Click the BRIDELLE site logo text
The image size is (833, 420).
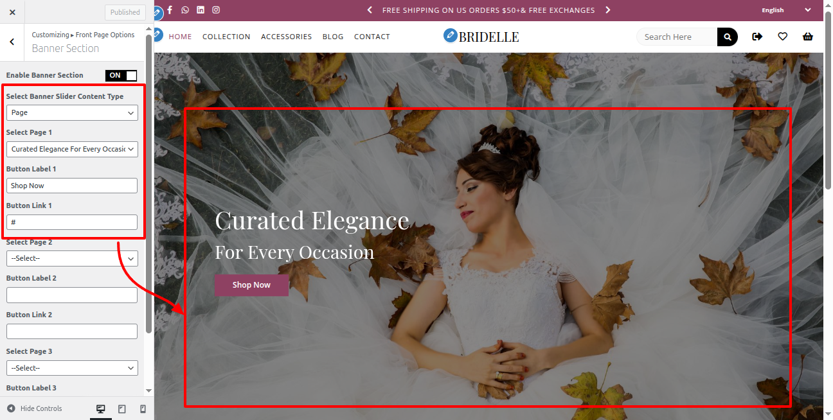click(x=489, y=37)
